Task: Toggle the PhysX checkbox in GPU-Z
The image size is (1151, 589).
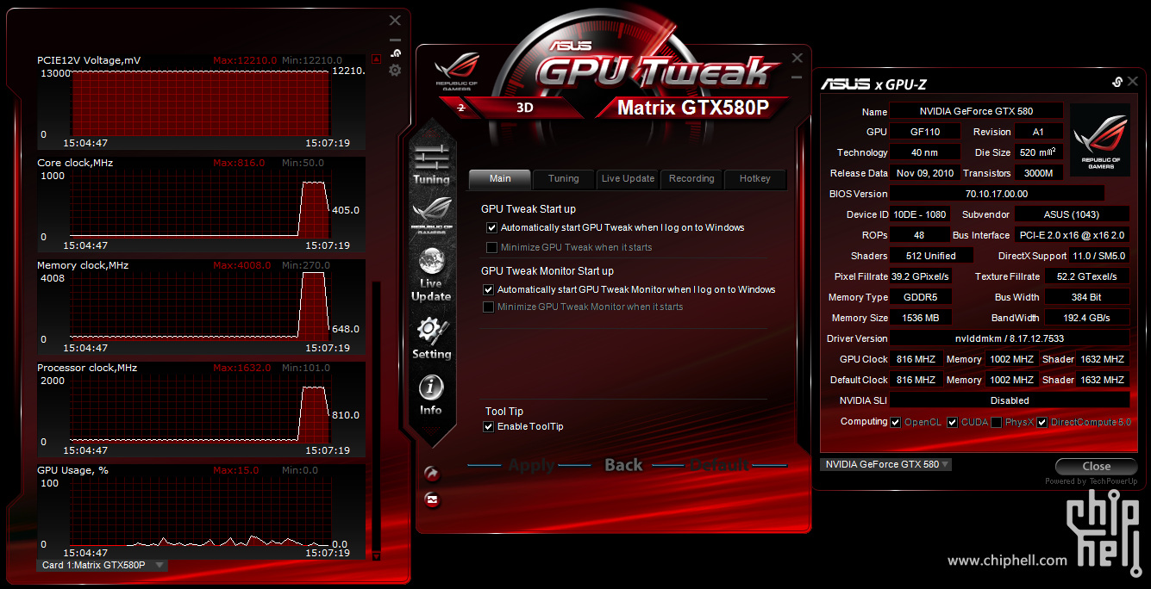Action: click(997, 422)
